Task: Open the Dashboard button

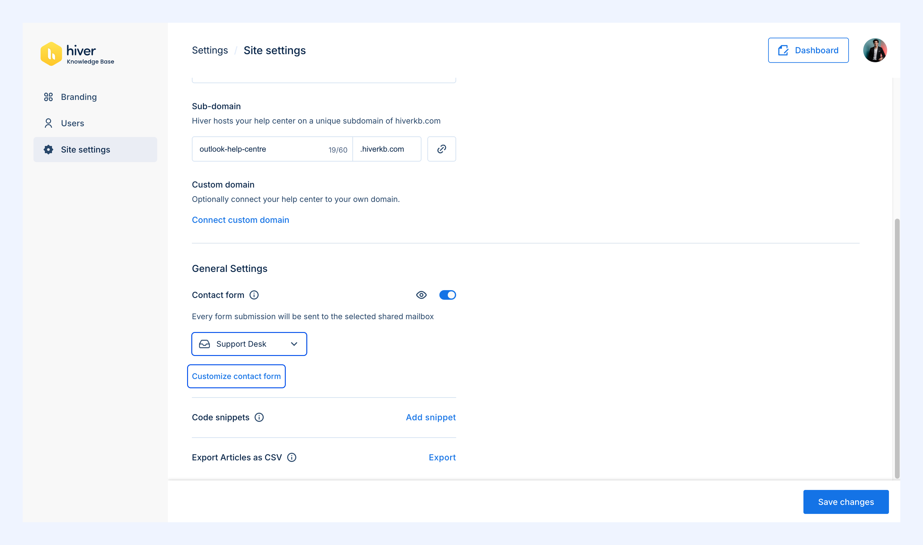Action: 808,50
